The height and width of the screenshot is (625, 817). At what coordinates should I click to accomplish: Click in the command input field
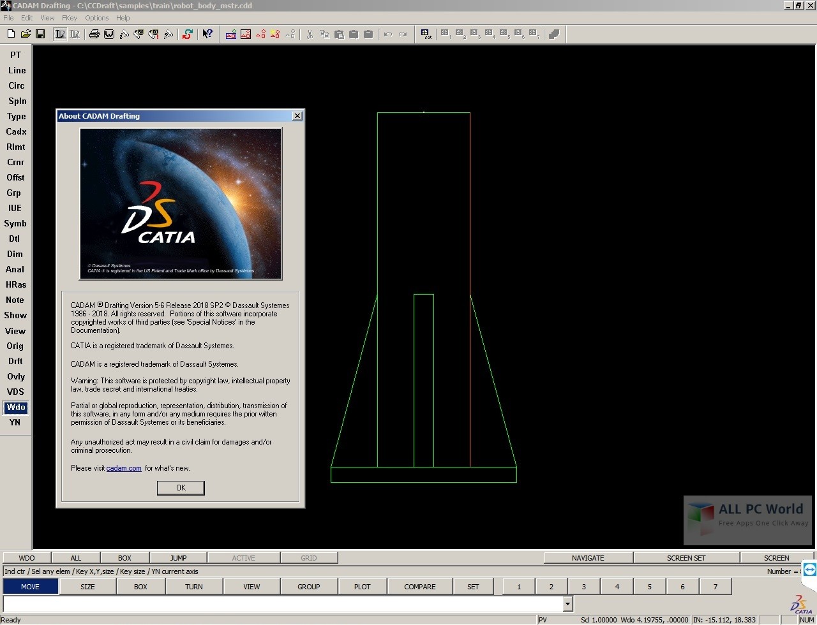point(281,603)
